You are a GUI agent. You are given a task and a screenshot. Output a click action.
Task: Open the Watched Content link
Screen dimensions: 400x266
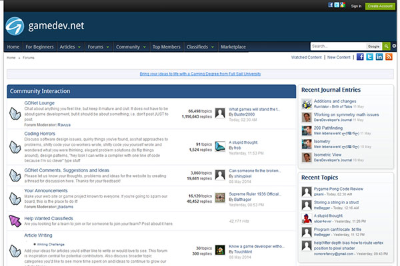(x=307, y=57)
